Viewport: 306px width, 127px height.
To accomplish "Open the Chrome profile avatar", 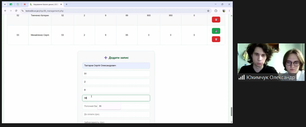I will click(x=224, y=11).
